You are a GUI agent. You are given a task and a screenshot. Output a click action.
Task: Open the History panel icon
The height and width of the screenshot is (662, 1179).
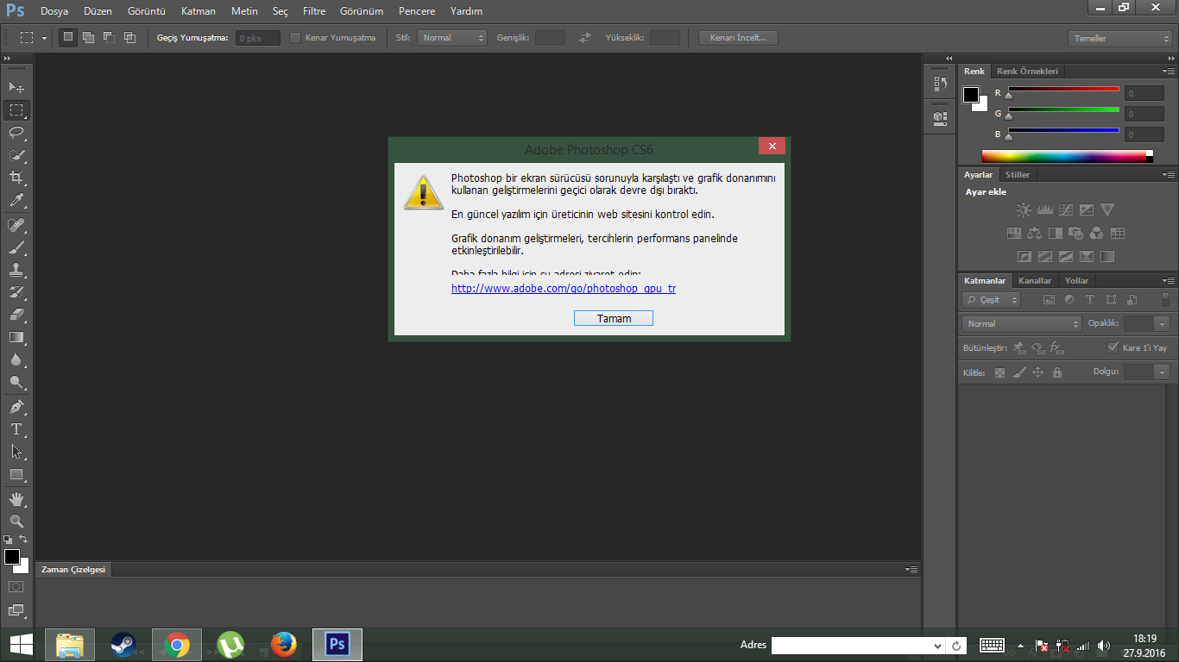pyautogui.click(x=940, y=84)
